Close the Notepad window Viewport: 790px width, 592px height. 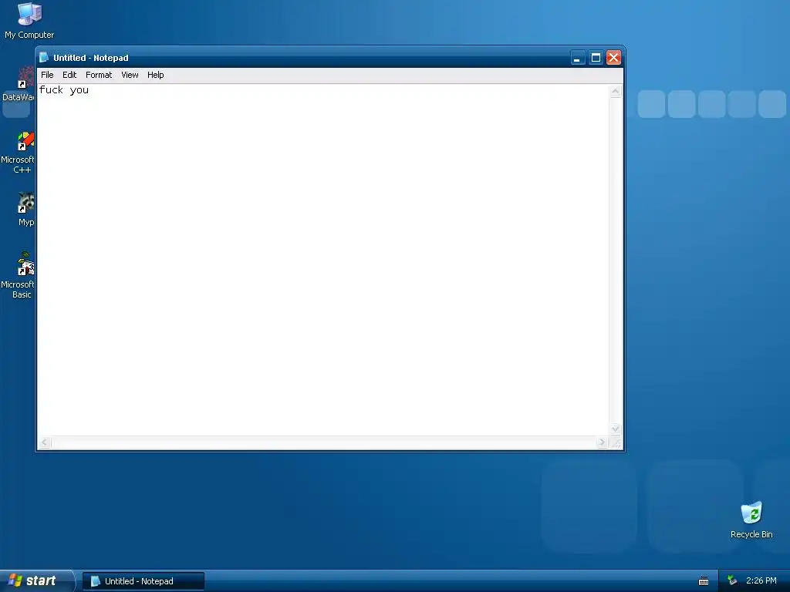613,58
